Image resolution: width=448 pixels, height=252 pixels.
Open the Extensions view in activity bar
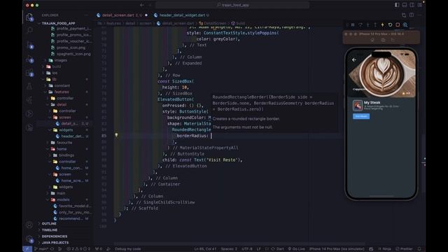29,73
